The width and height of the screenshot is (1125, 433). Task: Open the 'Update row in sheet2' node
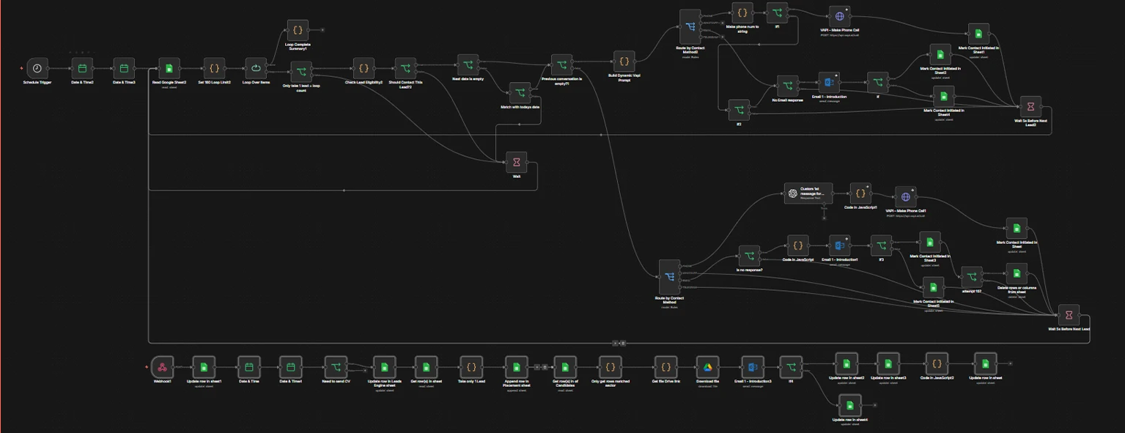(x=846, y=363)
